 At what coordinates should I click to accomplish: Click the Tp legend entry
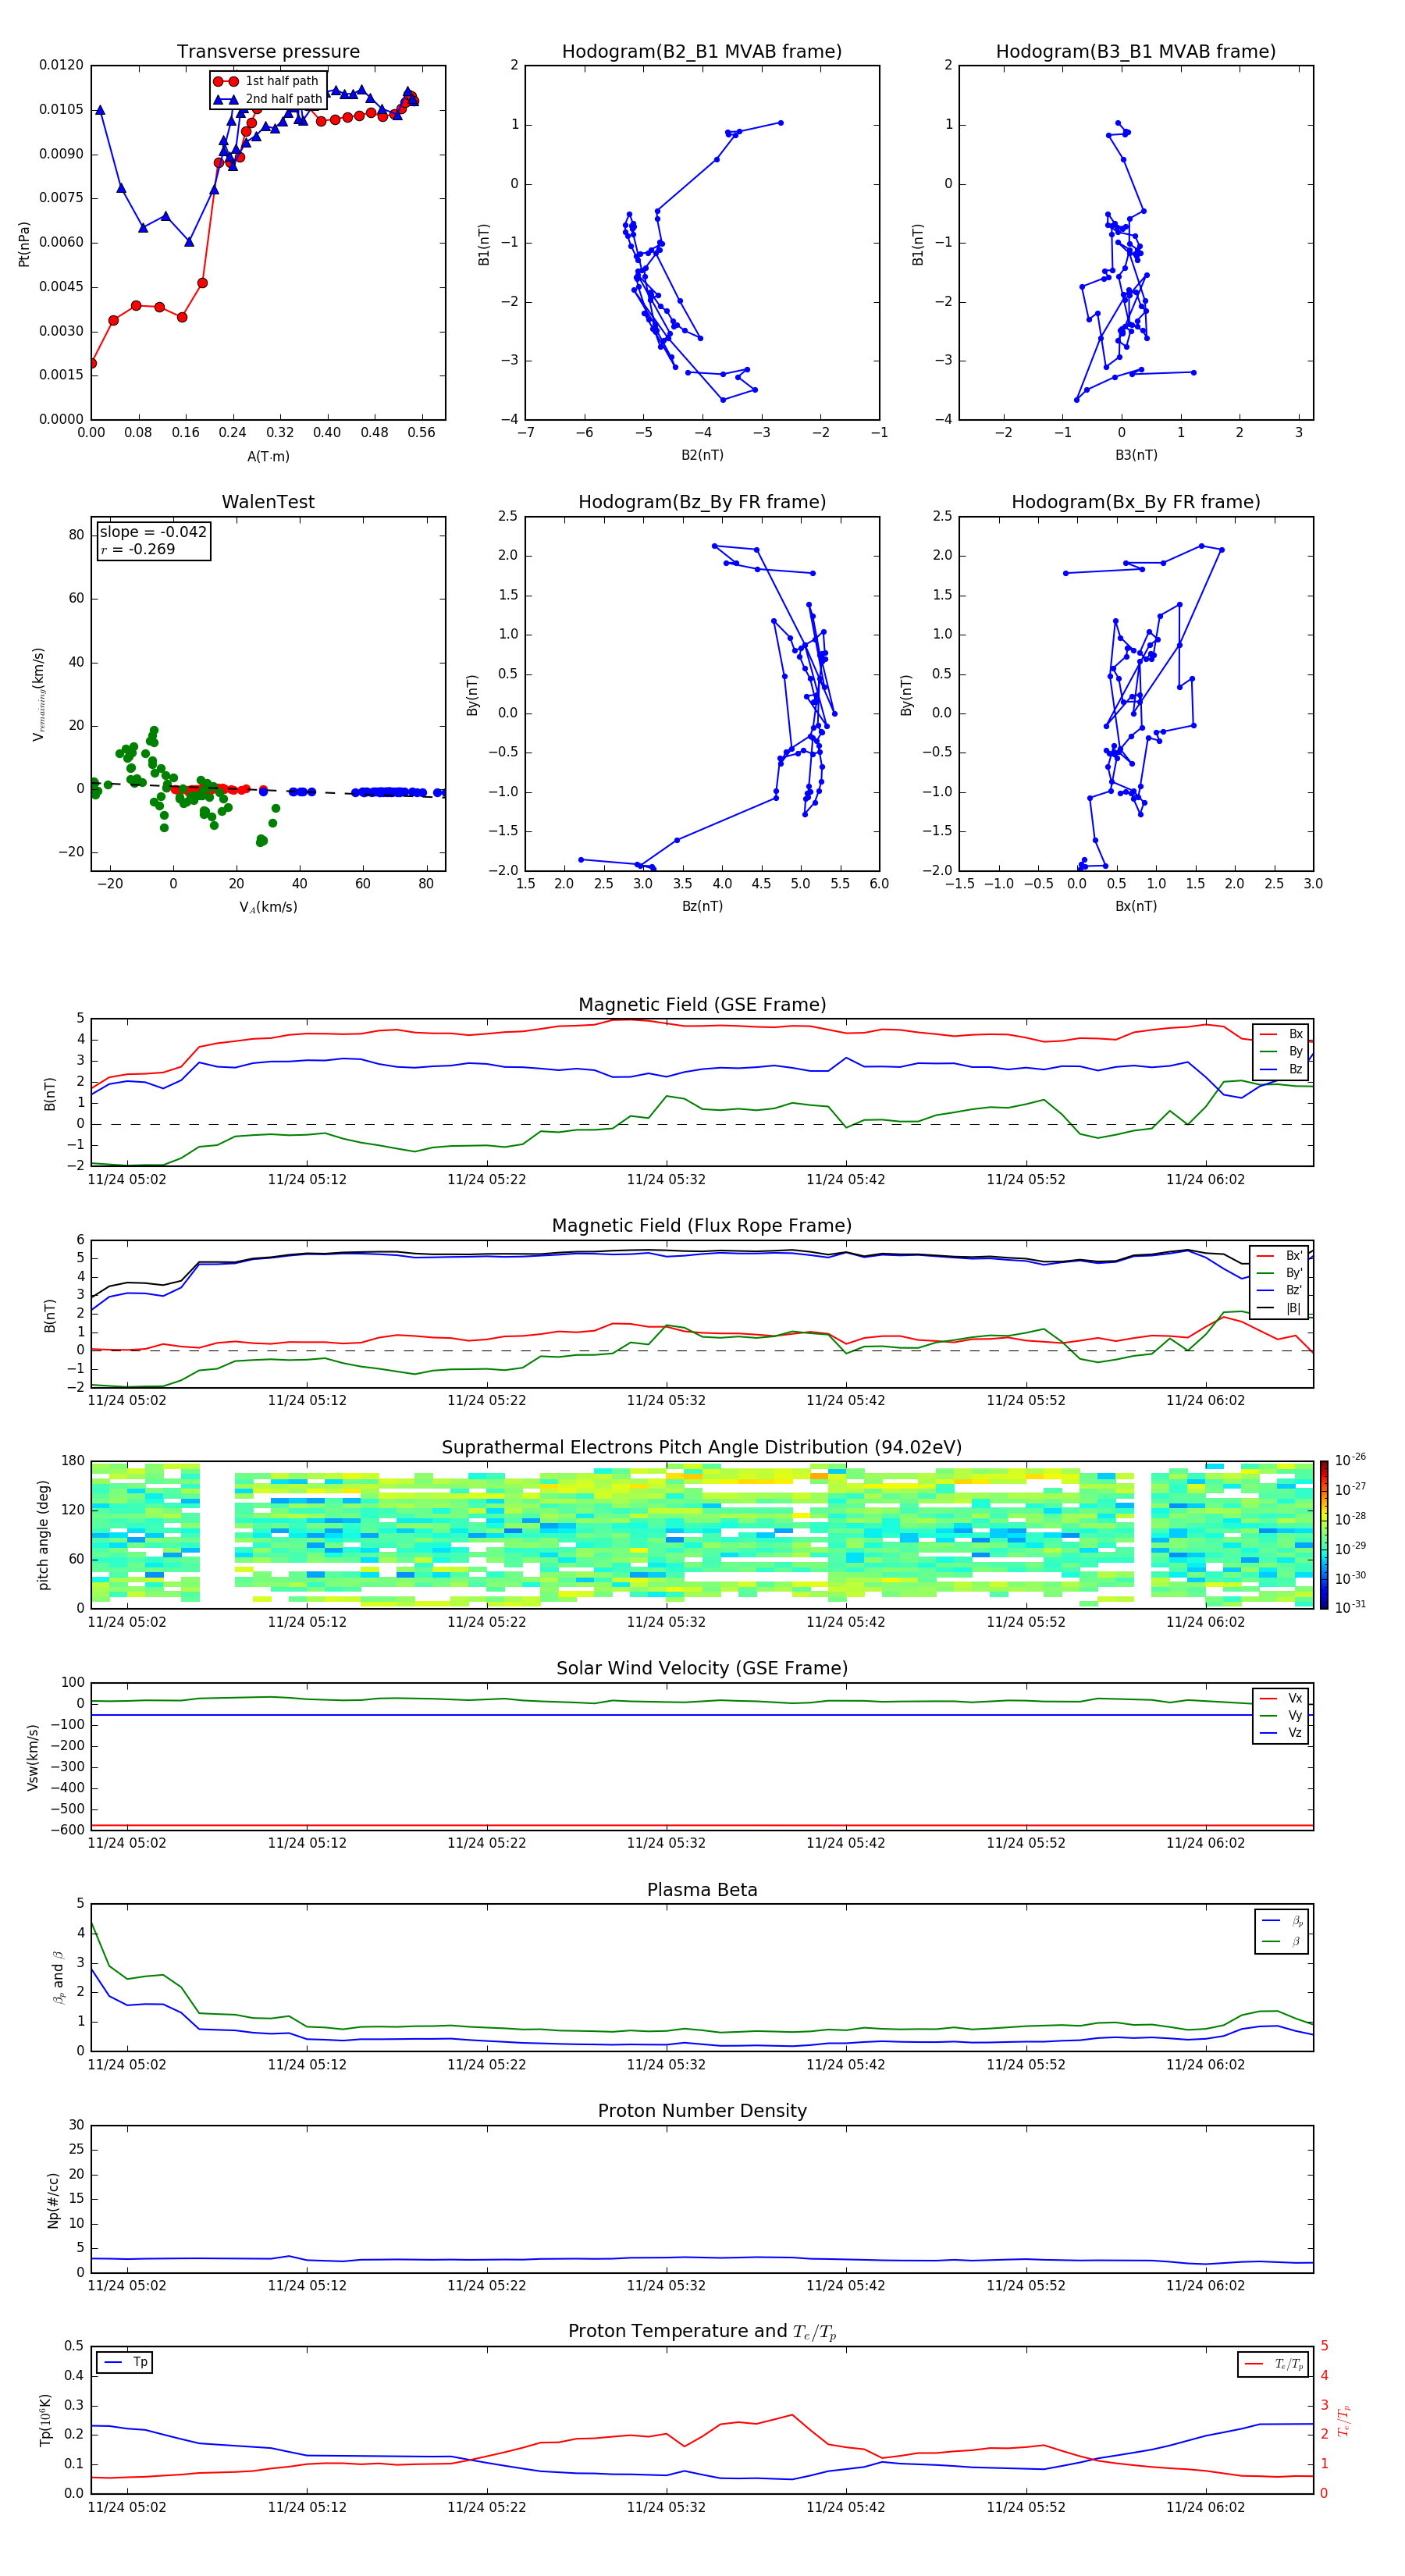pos(126,2363)
